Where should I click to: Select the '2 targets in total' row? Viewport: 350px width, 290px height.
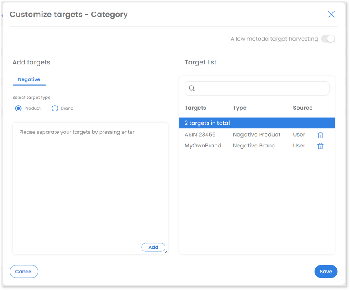click(257, 123)
